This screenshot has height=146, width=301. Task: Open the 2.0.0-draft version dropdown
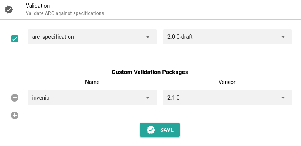(227, 37)
